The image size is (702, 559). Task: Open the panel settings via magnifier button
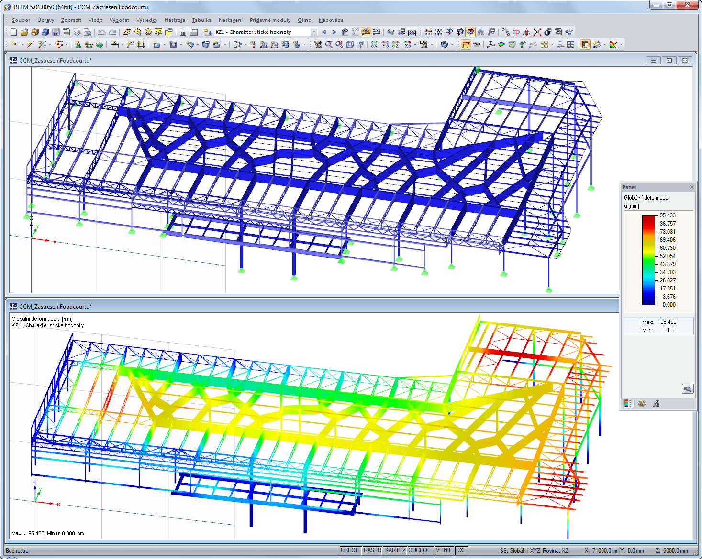click(x=688, y=388)
